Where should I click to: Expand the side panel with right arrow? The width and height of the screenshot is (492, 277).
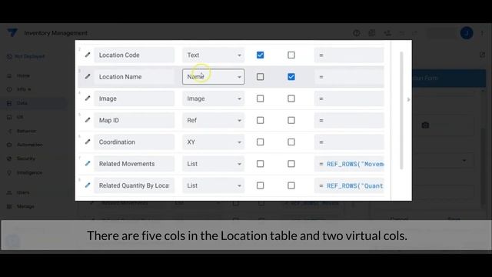[408, 99]
